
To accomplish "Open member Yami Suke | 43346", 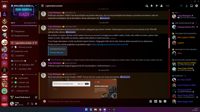I will pyautogui.click(x=185, y=69).
